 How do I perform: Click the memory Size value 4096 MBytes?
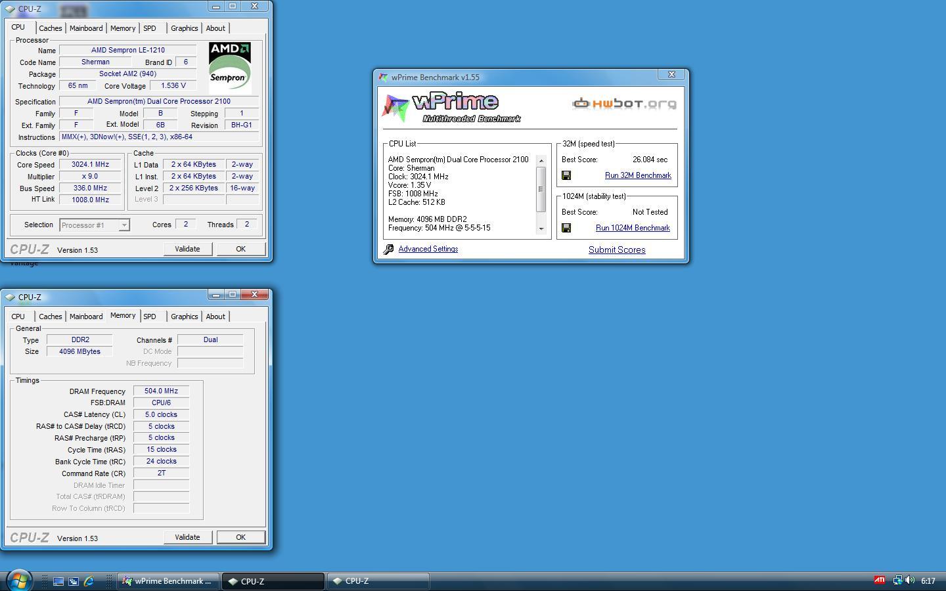pyautogui.click(x=79, y=351)
